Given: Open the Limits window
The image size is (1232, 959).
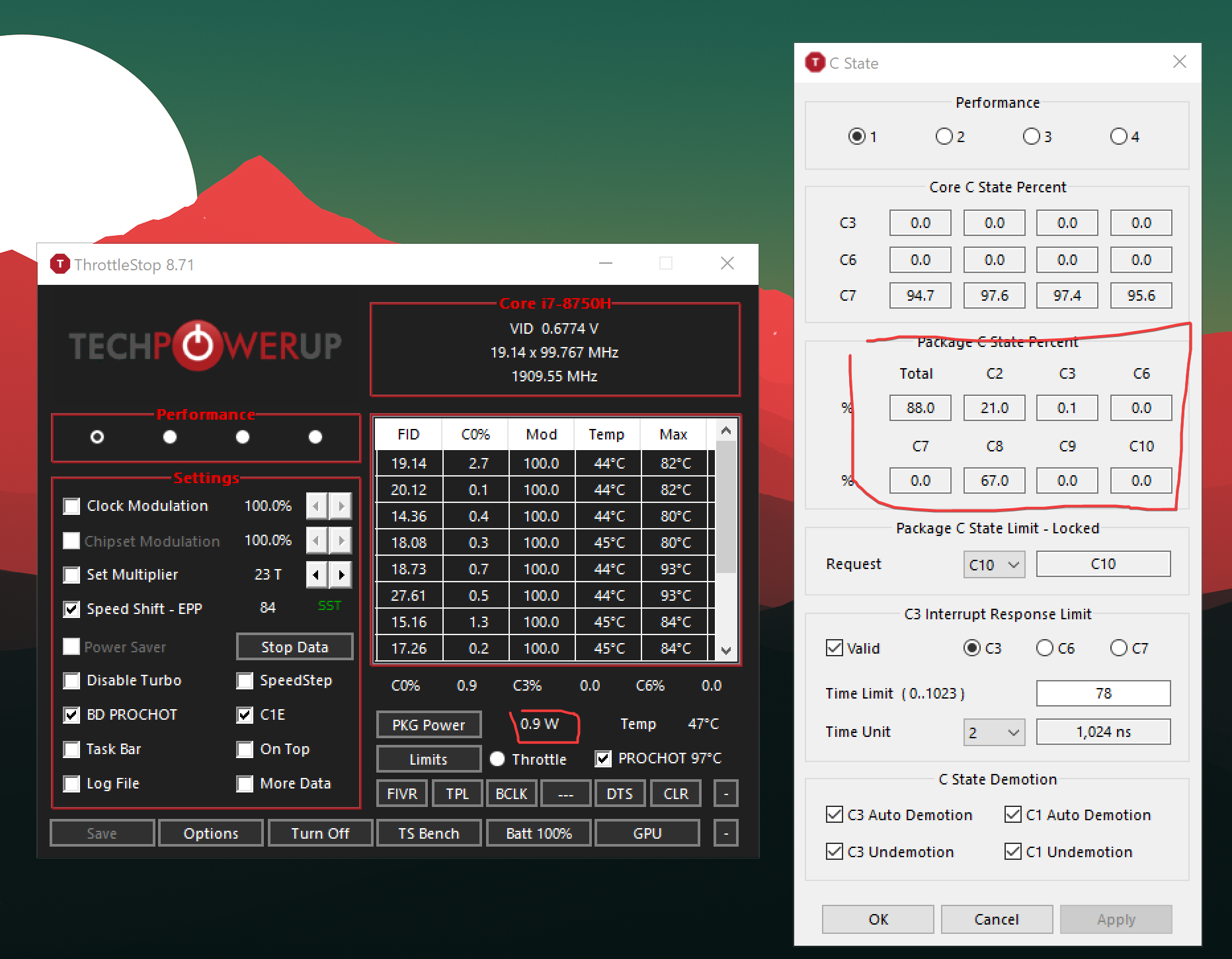Looking at the screenshot, I should (429, 759).
